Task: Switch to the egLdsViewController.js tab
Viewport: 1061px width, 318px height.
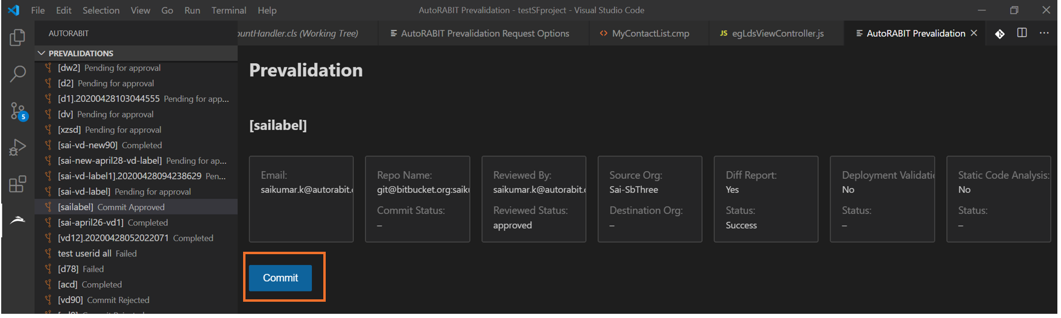Action: pyautogui.click(x=776, y=33)
